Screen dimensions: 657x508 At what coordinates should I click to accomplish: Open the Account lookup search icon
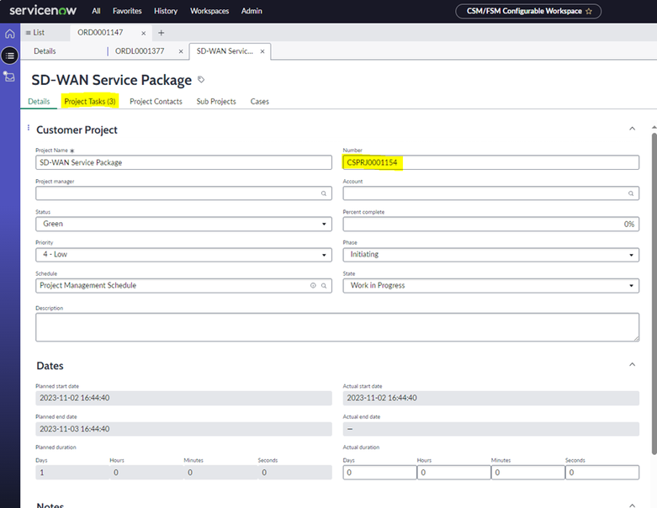click(x=631, y=193)
